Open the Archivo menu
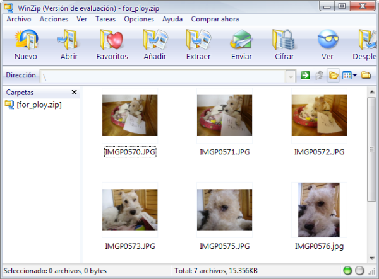Image resolution: width=379 pixels, height=279 pixels. 18,19
